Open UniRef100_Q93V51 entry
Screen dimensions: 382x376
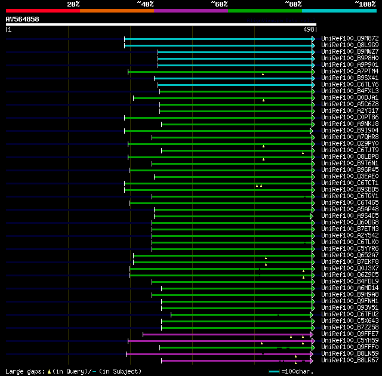pyautogui.click(x=350, y=308)
